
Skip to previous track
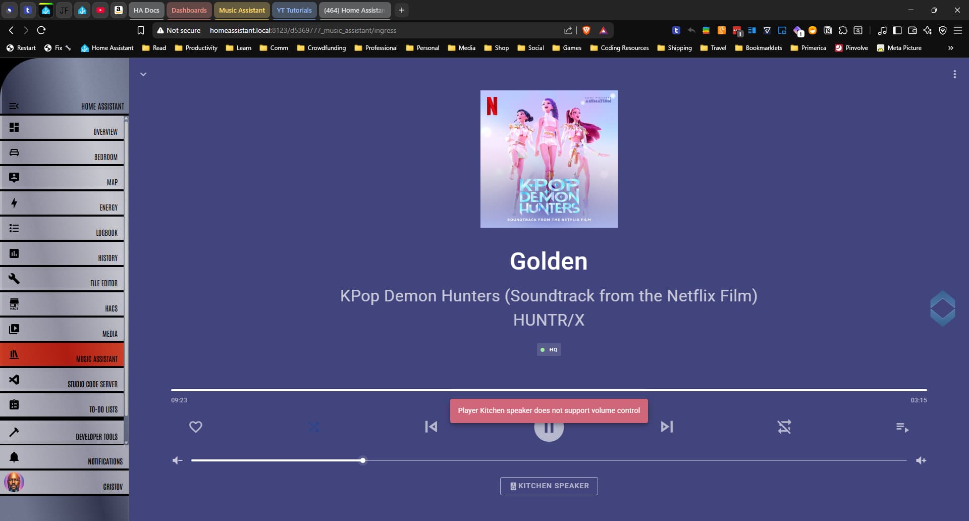pyautogui.click(x=431, y=427)
